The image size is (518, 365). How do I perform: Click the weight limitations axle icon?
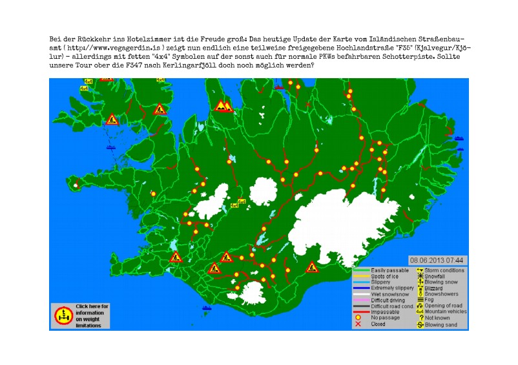63,316
